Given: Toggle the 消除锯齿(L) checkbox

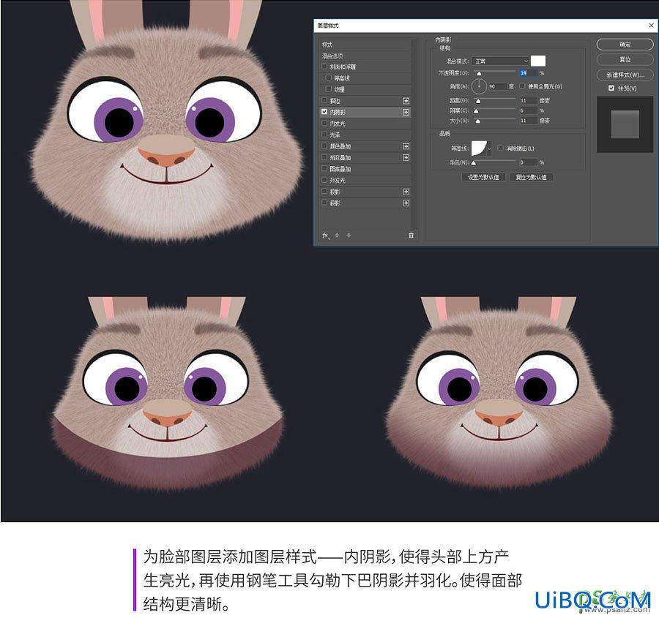Looking at the screenshot, I should [501, 148].
